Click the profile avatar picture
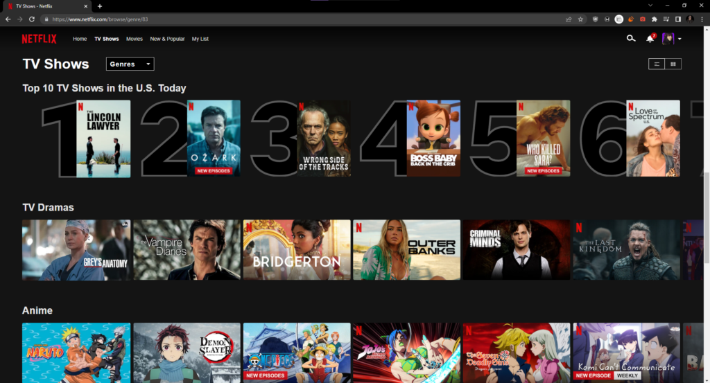The height and width of the screenshot is (383, 710). point(668,38)
